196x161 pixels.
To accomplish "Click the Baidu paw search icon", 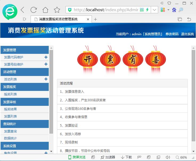I will tap(174, 10).
